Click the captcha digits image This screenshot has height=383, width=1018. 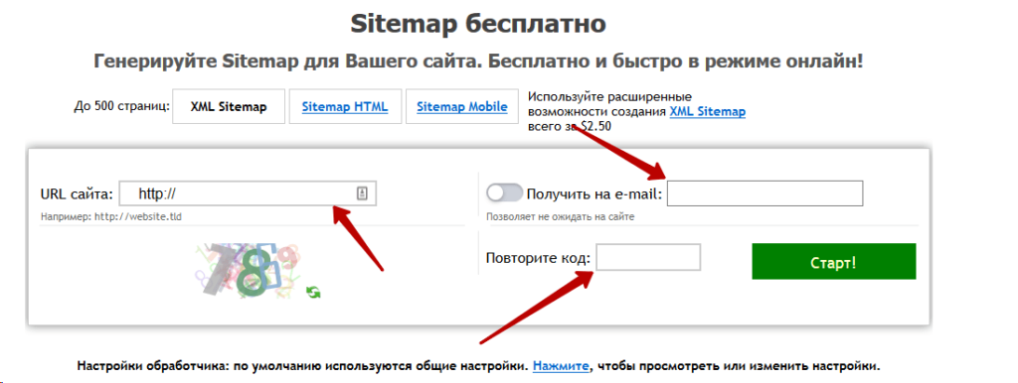point(248,270)
